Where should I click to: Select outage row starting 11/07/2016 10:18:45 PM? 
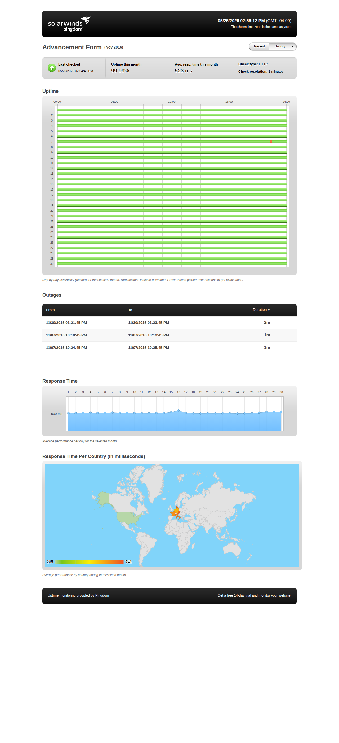pos(169,335)
